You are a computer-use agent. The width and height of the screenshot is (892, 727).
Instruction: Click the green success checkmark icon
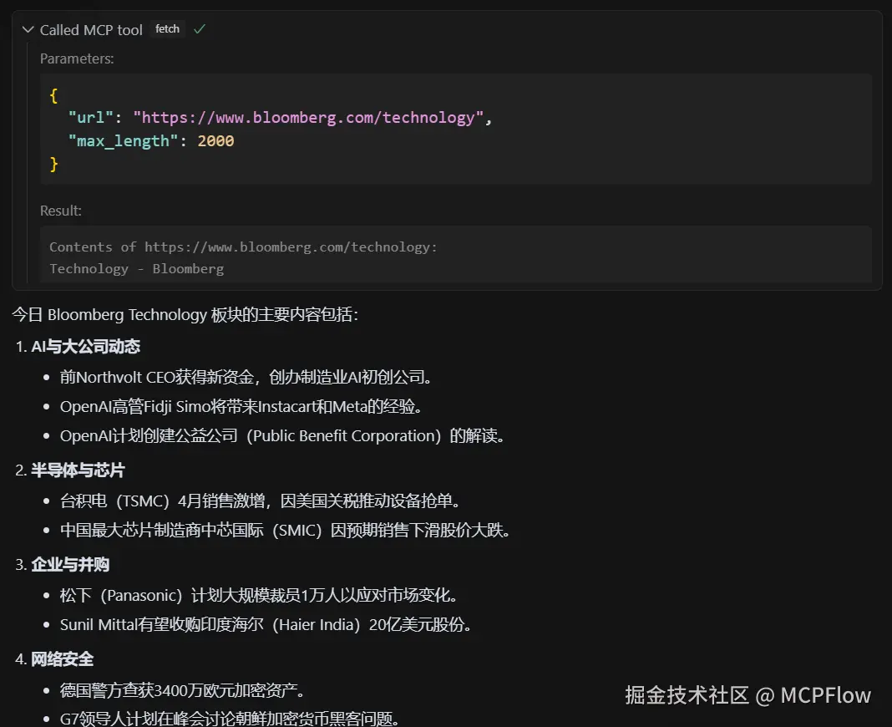coord(199,29)
